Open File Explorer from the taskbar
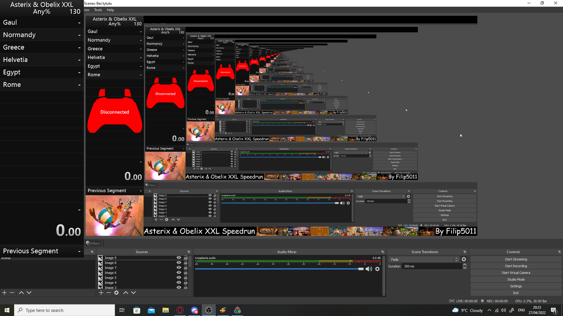This screenshot has height=316, width=563. pyautogui.click(x=165, y=310)
